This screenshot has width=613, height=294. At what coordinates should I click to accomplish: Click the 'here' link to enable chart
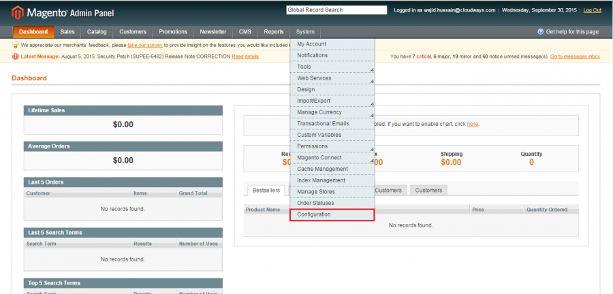472,124
